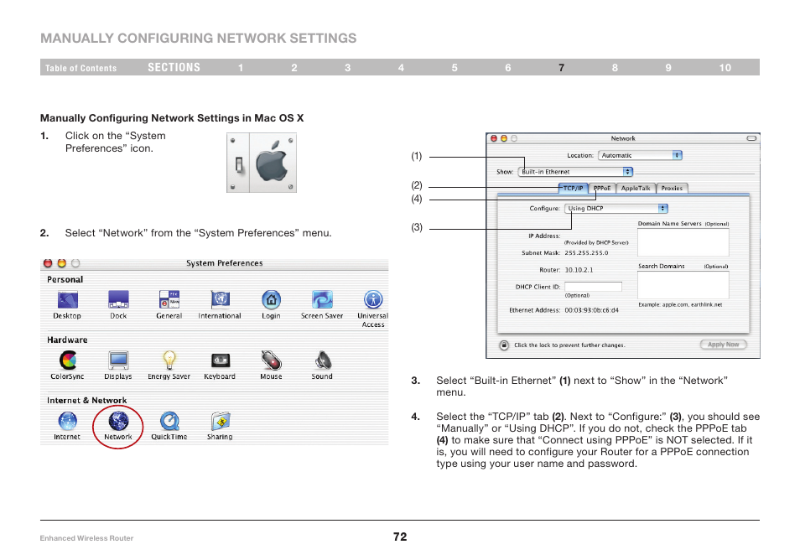
Task: Click the System Preferences Apple icon
Action: [x=262, y=163]
